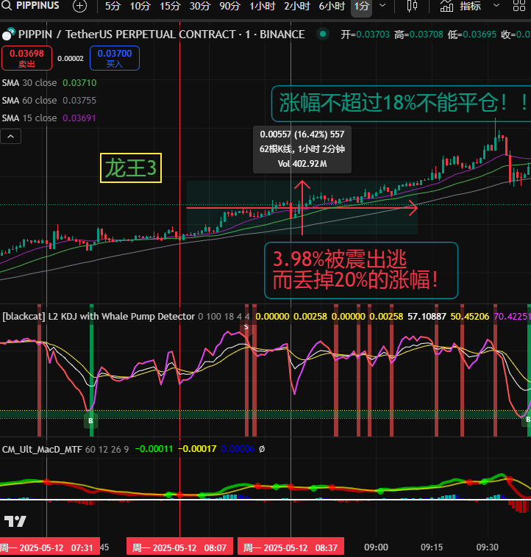
Task: Open TradingView logo at bottom left
Action: pyautogui.click(x=15, y=522)
